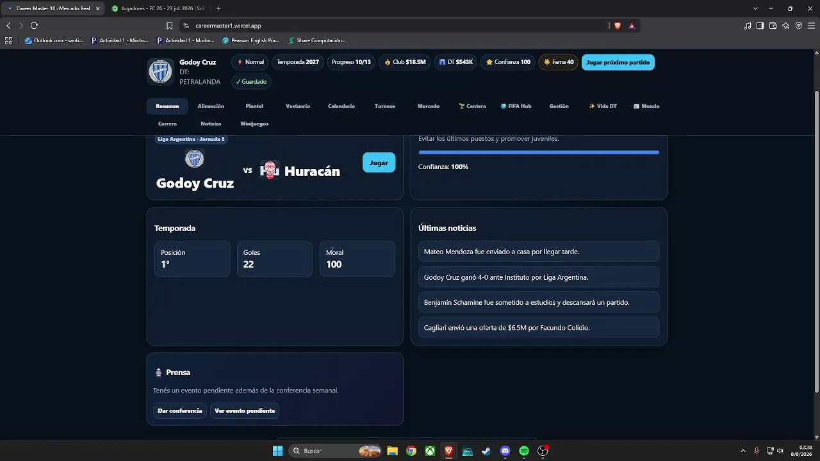Click the Fama 40 pill

pyautogui.click(x=559, y=62)
